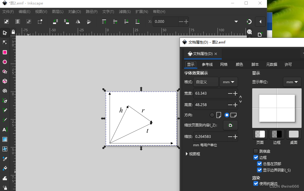Raise selection one step
Image resolution: width=304 pixels, height=191 pixels.
[x=115, y=21]
